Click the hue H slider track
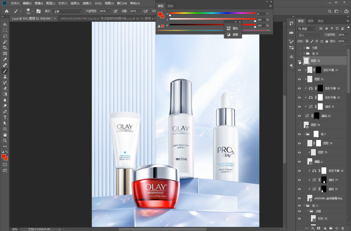The image size is (351, 231). click(213, 13)
